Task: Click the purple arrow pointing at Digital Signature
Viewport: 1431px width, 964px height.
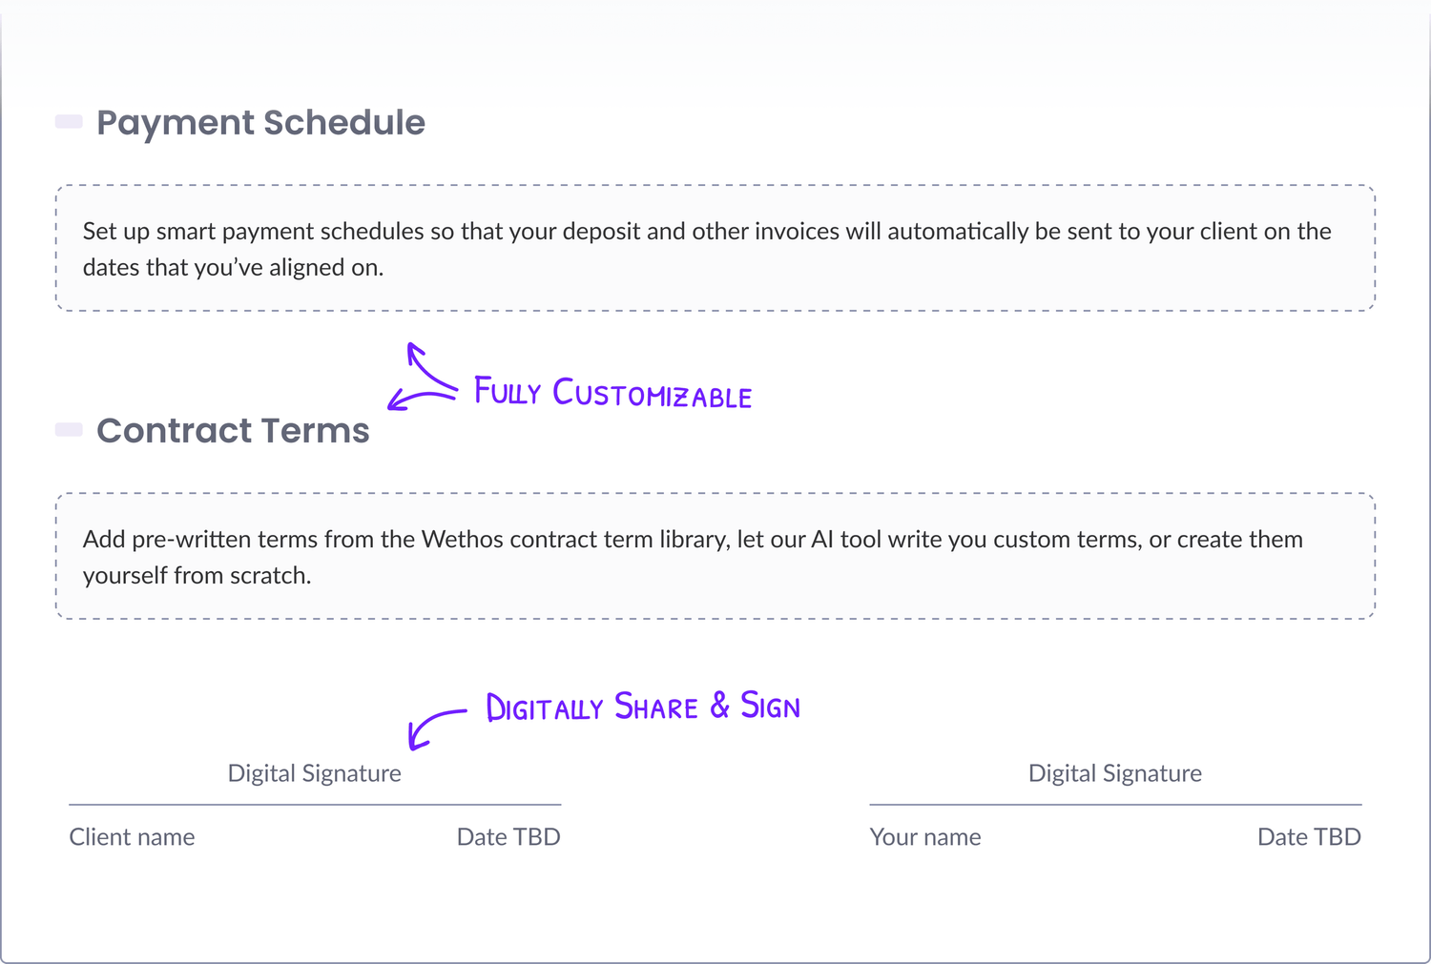Action: (436, 728)
